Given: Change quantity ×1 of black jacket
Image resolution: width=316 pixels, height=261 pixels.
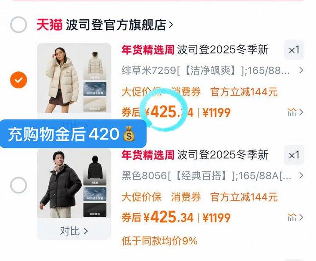Looking at the screenshot, I should point(294,155).
